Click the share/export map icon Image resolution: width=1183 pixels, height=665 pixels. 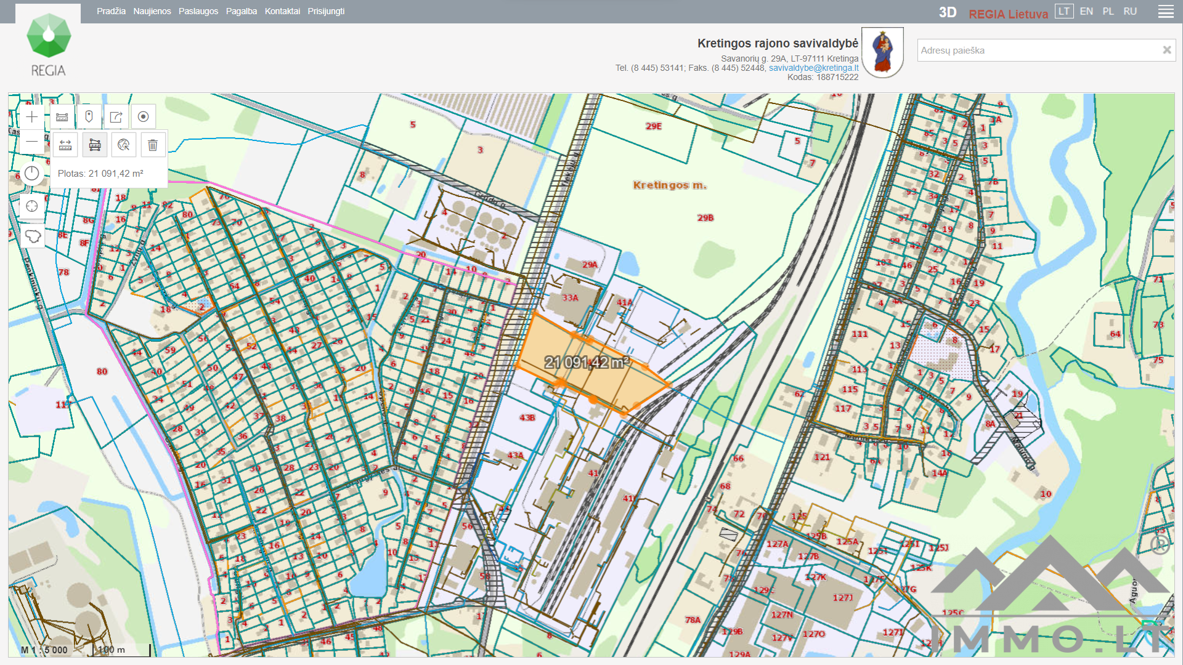pyautogui.click(x=116, y=117)
